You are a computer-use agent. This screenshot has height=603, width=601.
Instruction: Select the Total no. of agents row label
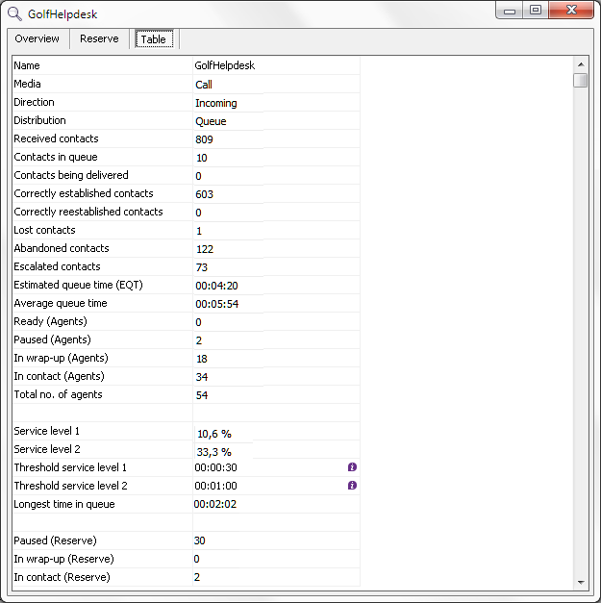coord(58,395)
